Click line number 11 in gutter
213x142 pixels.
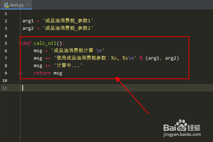(x=5, y=88)
